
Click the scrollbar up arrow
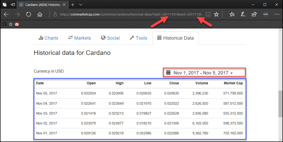point(280,31)
